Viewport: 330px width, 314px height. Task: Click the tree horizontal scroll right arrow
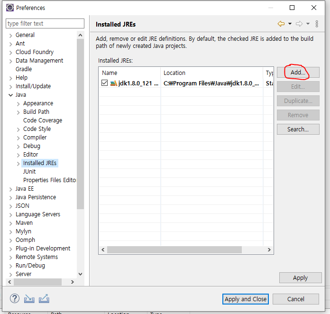(x=73, y=282)
